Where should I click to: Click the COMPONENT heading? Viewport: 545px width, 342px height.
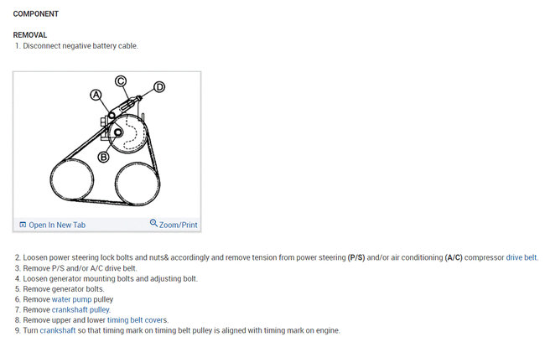(36, 14)
